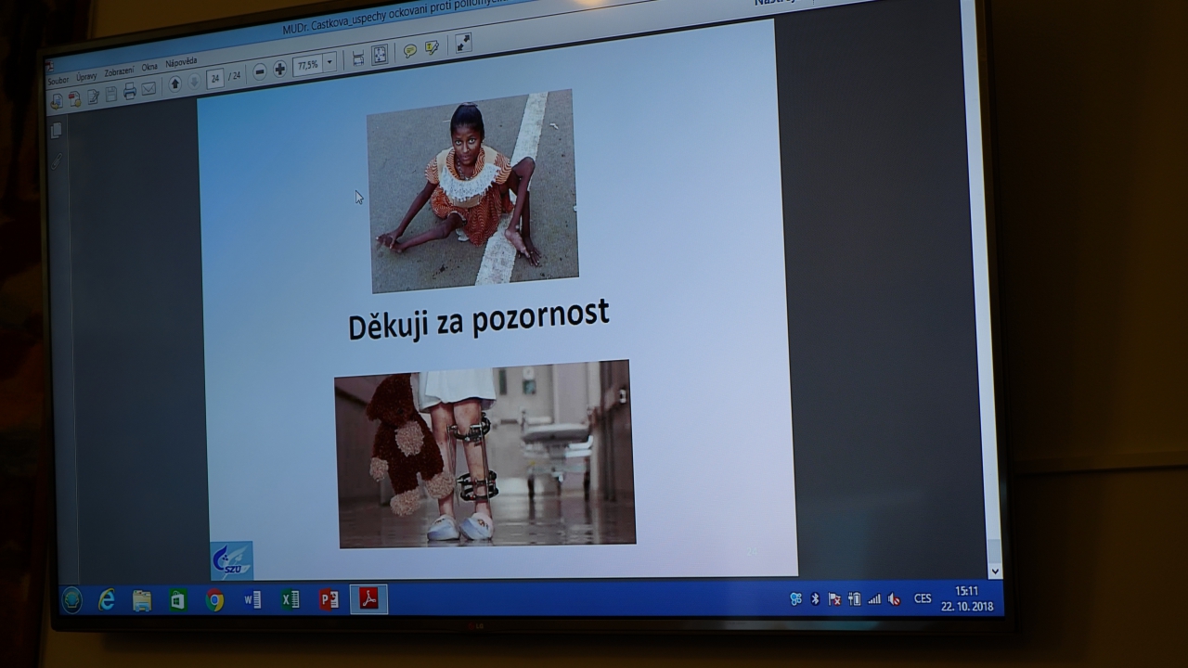Click the fit width scrolling icon
Image resolution: width=1188 pixels, height=668 pixels.
pyautogui.click(x=358, y=58)
